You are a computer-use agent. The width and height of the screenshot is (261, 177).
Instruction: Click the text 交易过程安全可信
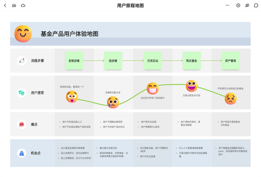[192, 96]
